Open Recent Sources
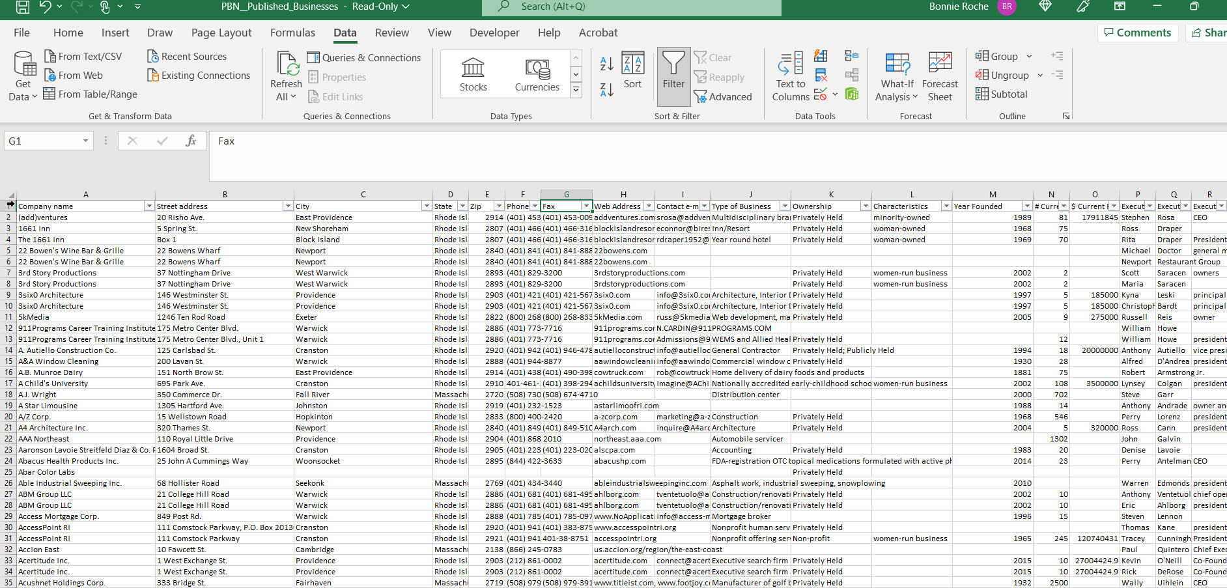This screenshot has width=1227, height=588. click(187, 57)
